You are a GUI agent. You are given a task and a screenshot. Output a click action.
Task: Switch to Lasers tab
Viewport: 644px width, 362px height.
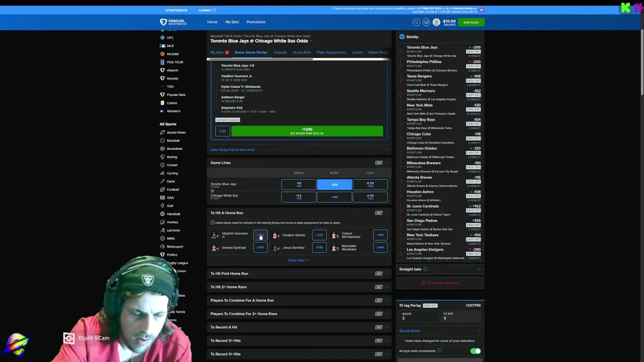coord(357,52)
